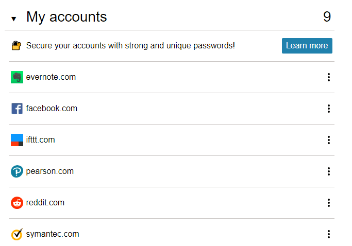Image resolution: width=352 pixels, height=246 pixels.
Task: Click the Pearson P logo icon
Action: [17, 171]
